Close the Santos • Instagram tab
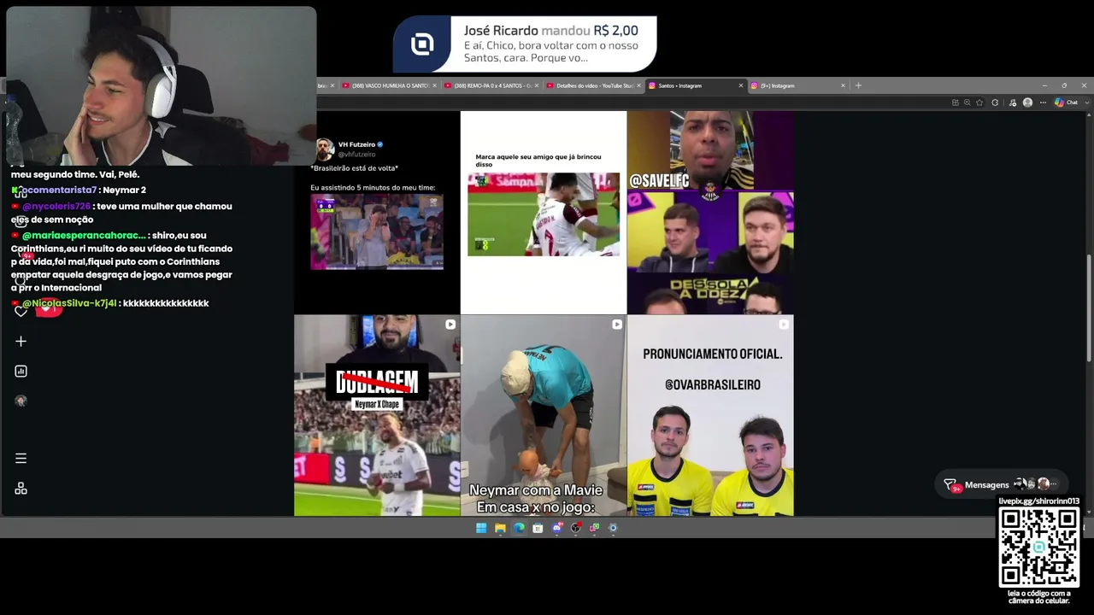 tap(741, 85)
